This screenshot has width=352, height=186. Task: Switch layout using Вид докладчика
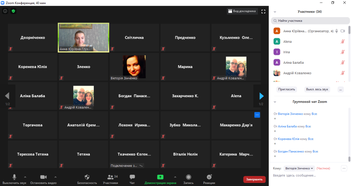(242, 11)
